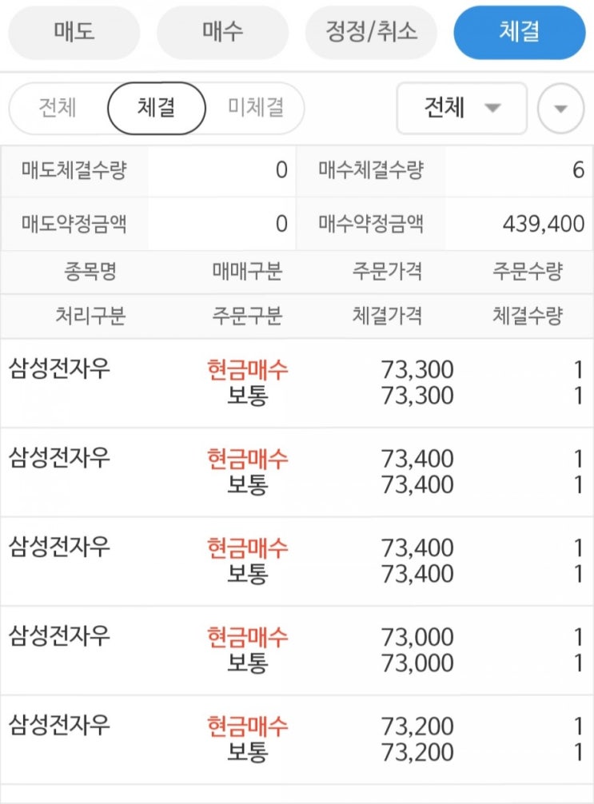594x804 pixels.
Task: Choose the 전체 segment left of 체결
Action: pyautogui.click(x=58, y=108)
